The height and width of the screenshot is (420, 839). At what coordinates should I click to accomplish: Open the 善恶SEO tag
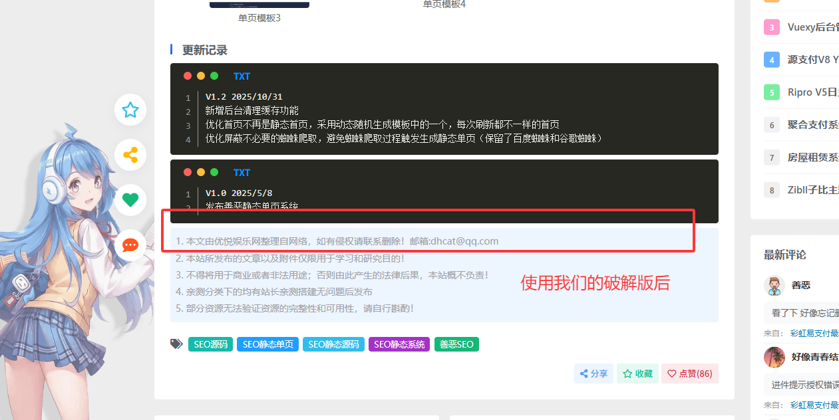(456, 344)
